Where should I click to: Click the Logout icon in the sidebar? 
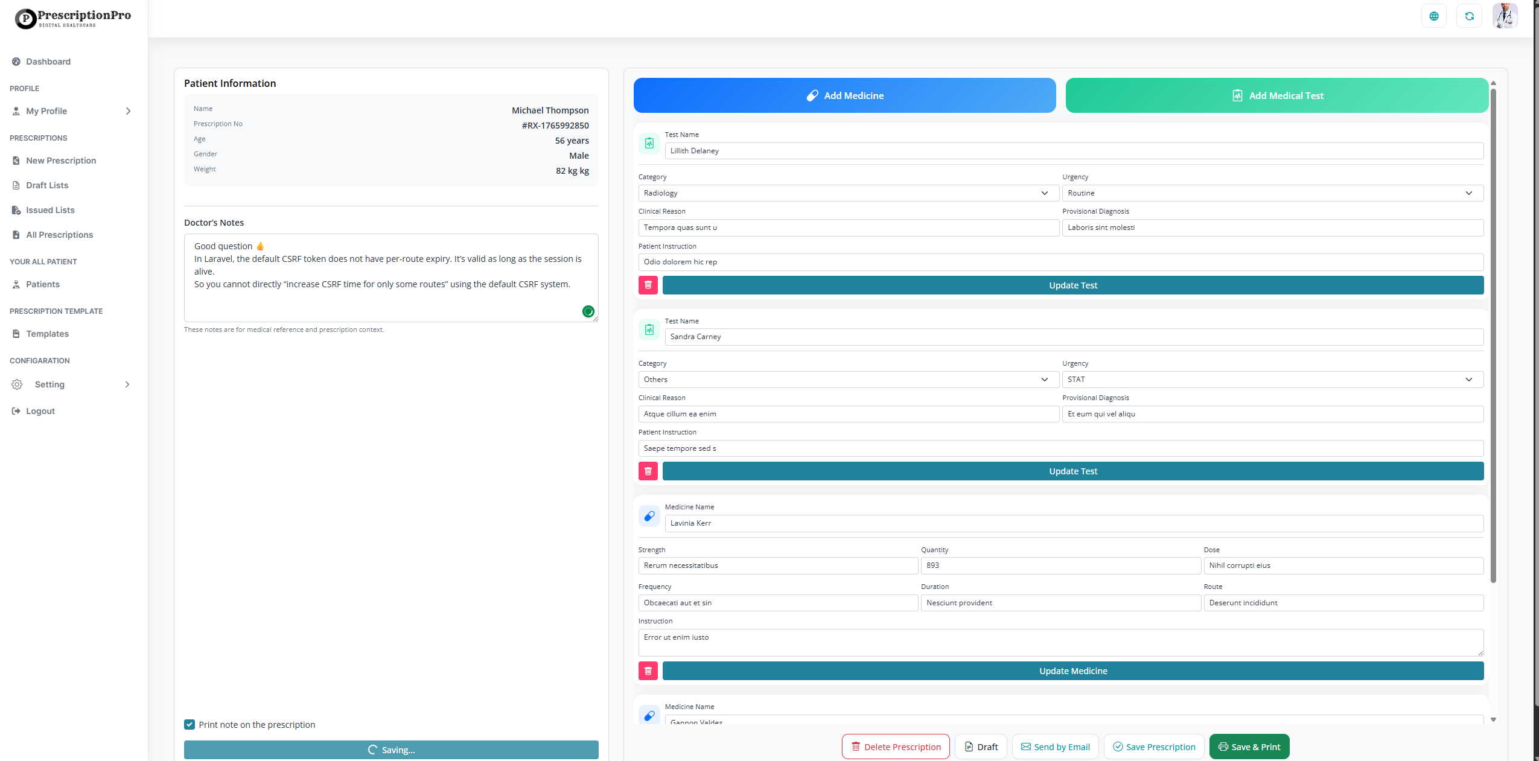16,411
